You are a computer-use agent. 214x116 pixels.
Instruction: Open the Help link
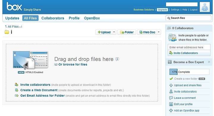185,10
